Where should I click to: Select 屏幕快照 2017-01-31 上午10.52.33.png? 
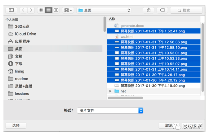tap(153, 59)
